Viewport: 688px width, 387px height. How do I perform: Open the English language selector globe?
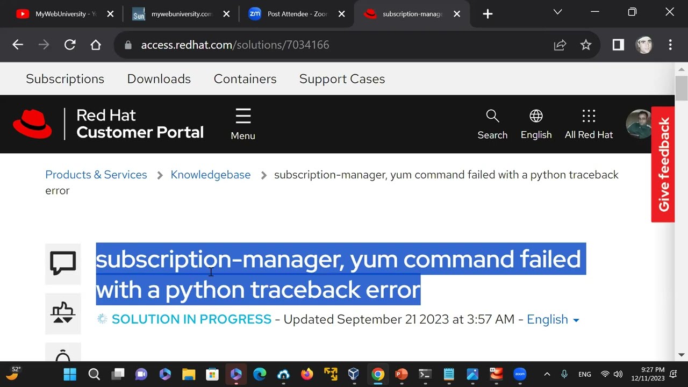coord(536,124)
